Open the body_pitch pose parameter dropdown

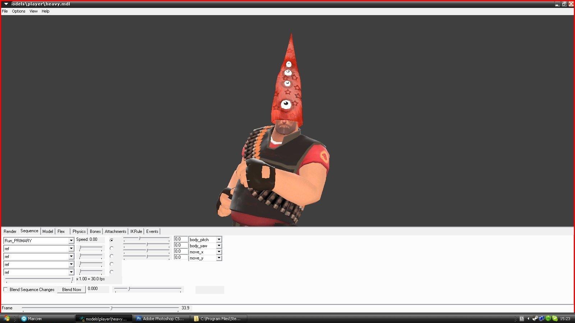pos(219,239)
